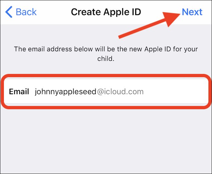The image size is (212, 174).
Task: Tap Next to continue setup
Action: pos(192,12)
